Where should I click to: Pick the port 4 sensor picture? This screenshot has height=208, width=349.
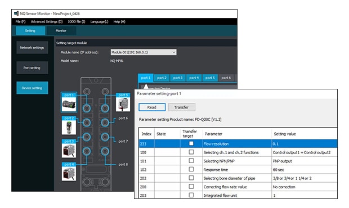coord(69,174)
